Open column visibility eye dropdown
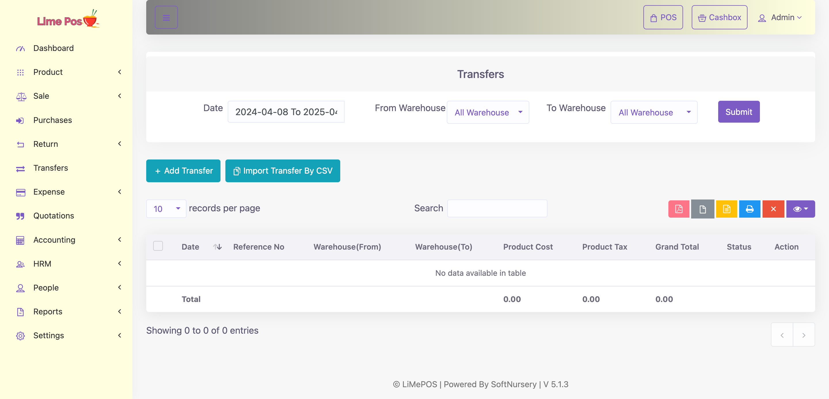The width and height of the screenshot is (829, 399). [800, 209]
